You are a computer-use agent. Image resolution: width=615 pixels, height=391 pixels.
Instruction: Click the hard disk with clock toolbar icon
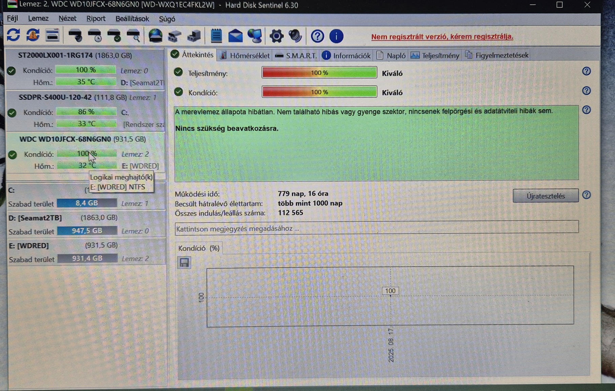point(95,35)
